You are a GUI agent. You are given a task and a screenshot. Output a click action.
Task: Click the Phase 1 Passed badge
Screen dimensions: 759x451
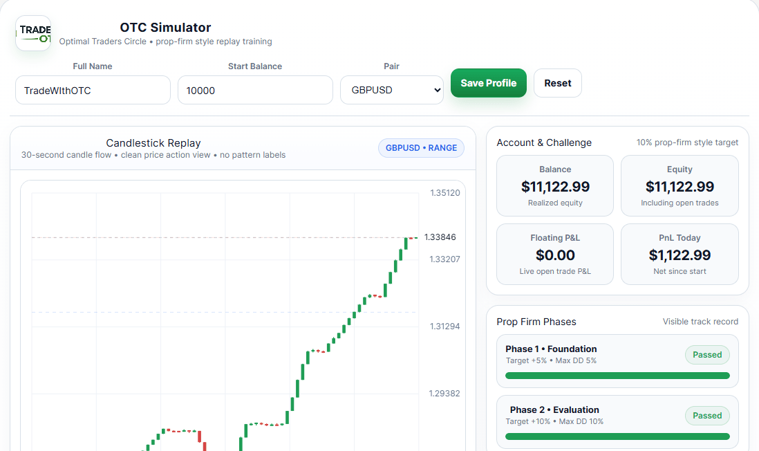pos(707,355)
